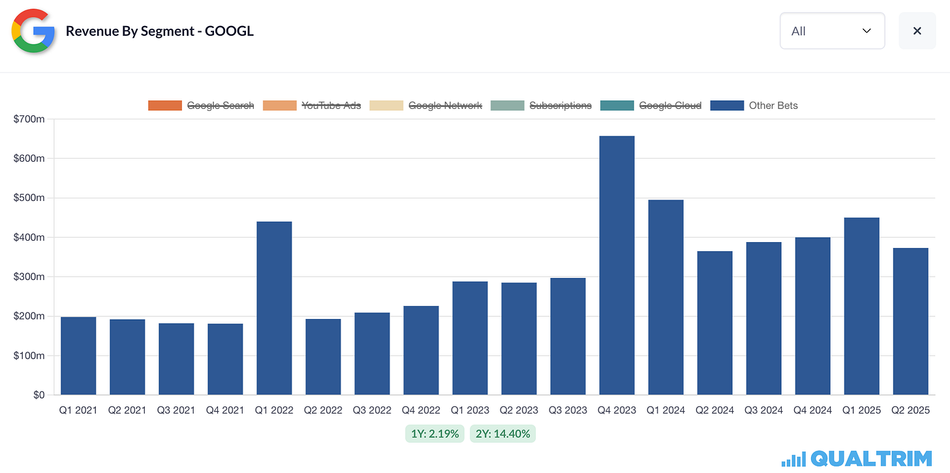Click the Google Search orange swatch

165,105
